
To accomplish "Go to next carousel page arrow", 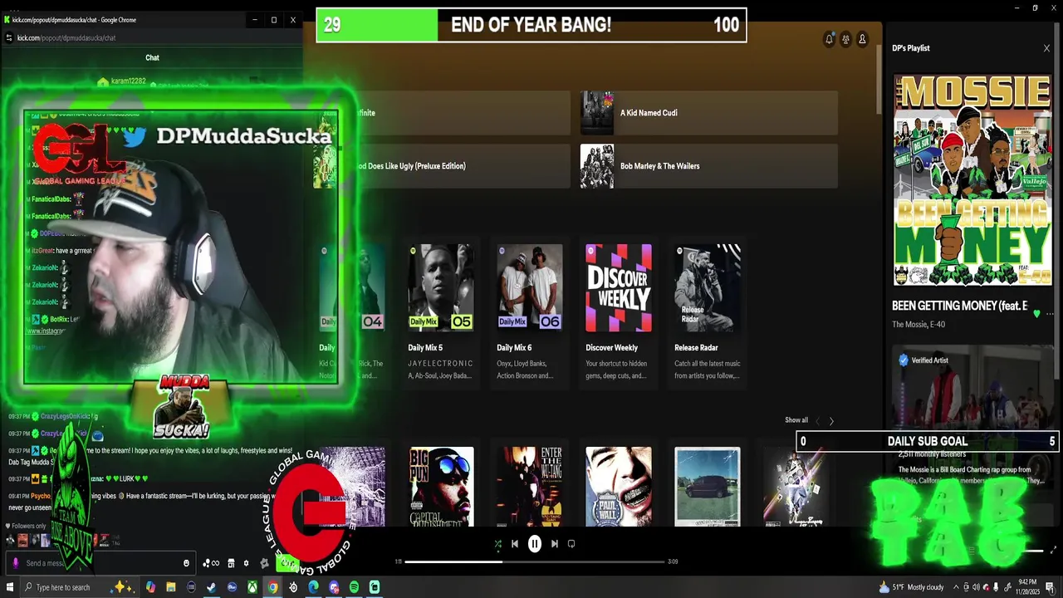I will click(x=831, y=421).
